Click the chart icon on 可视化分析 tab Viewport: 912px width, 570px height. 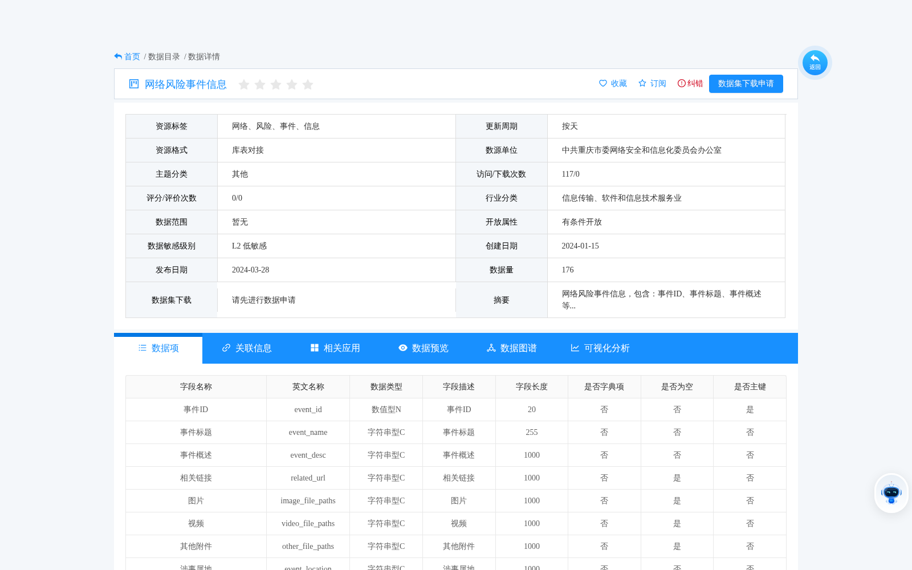pyautogui.click(x=575, y=348)
